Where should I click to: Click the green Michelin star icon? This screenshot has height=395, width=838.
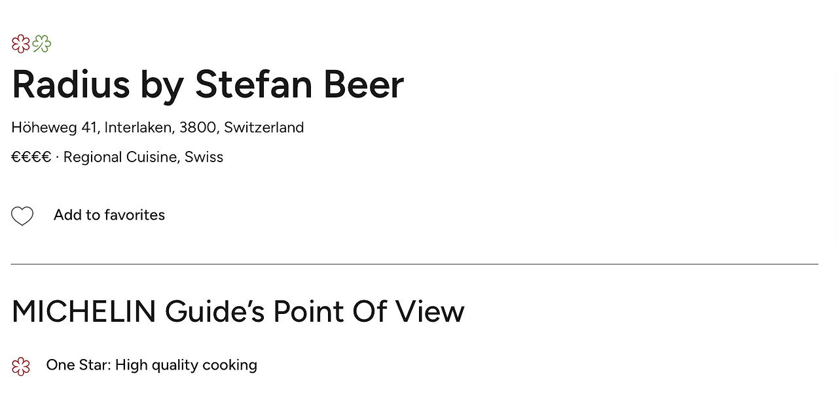42,44
